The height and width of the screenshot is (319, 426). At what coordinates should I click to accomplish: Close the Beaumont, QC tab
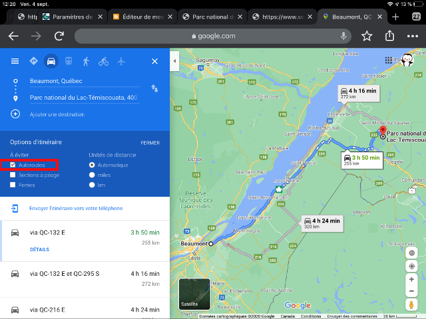point(380,17)
